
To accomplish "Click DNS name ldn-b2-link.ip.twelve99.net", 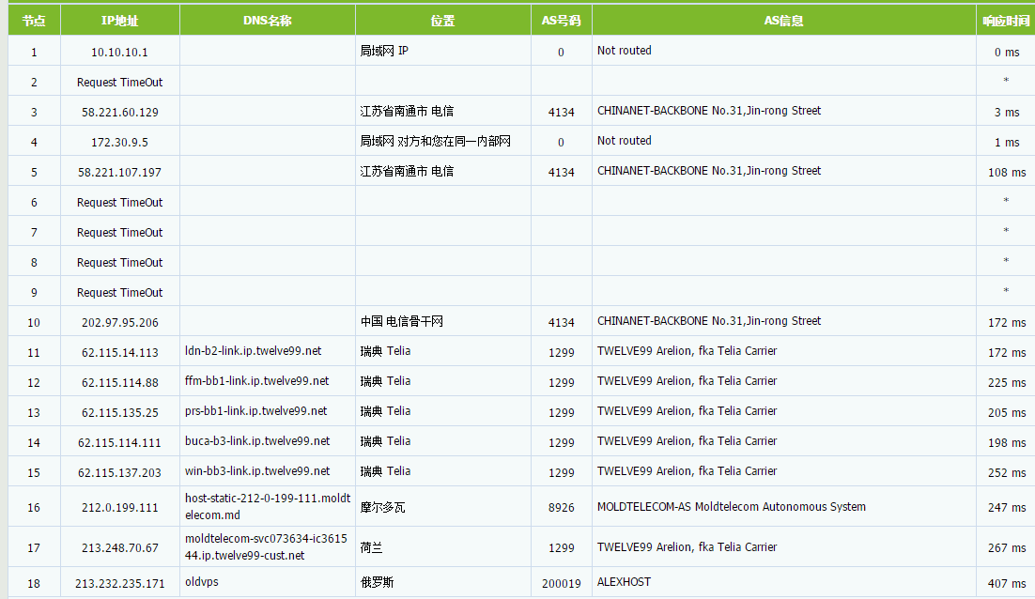I will click(253, 351).
